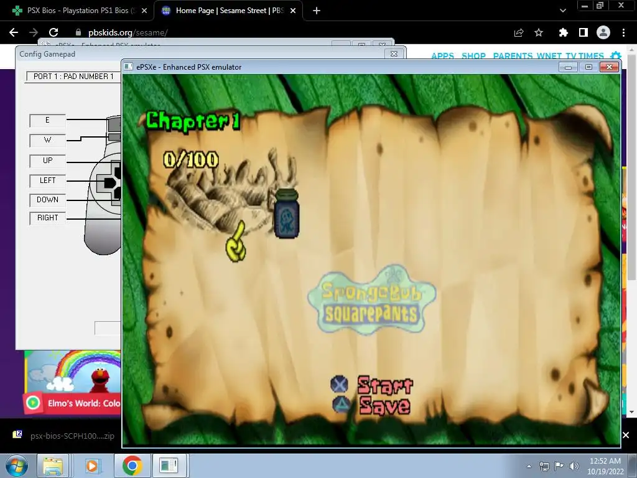Image resolution: width=637 pixels, height=478 pixels.
Task: Click the blue jellyfish jar icon
Action: tap(287, 213)
